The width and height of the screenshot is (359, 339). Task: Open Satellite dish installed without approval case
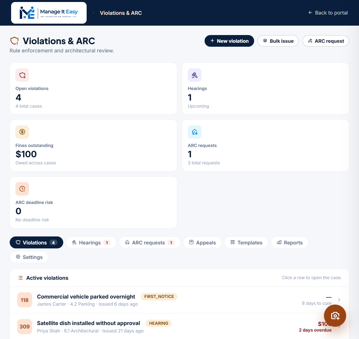point(179,326)
